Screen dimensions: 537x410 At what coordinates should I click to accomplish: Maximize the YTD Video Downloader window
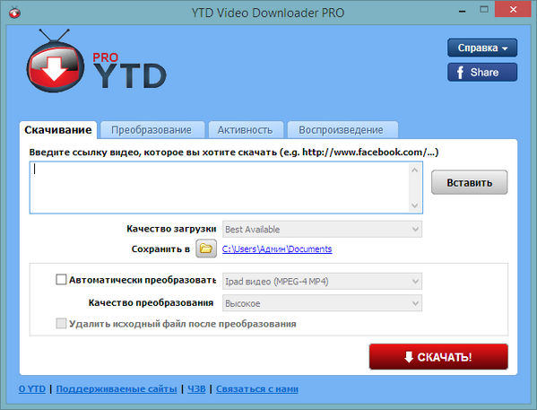tap(484, 10)
